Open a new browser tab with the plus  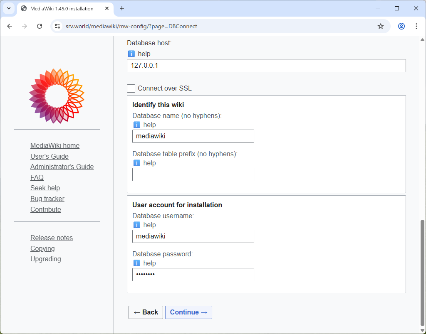click(121, 8)
